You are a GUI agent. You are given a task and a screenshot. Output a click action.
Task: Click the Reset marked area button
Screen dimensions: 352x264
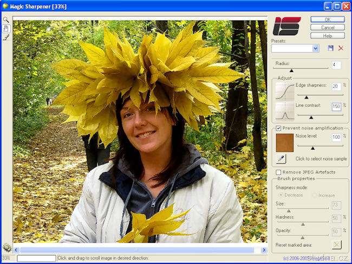[x=336, y=244]
